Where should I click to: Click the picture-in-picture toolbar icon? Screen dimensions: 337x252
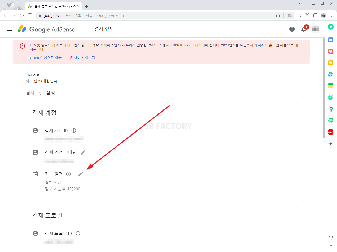point(299,15)
